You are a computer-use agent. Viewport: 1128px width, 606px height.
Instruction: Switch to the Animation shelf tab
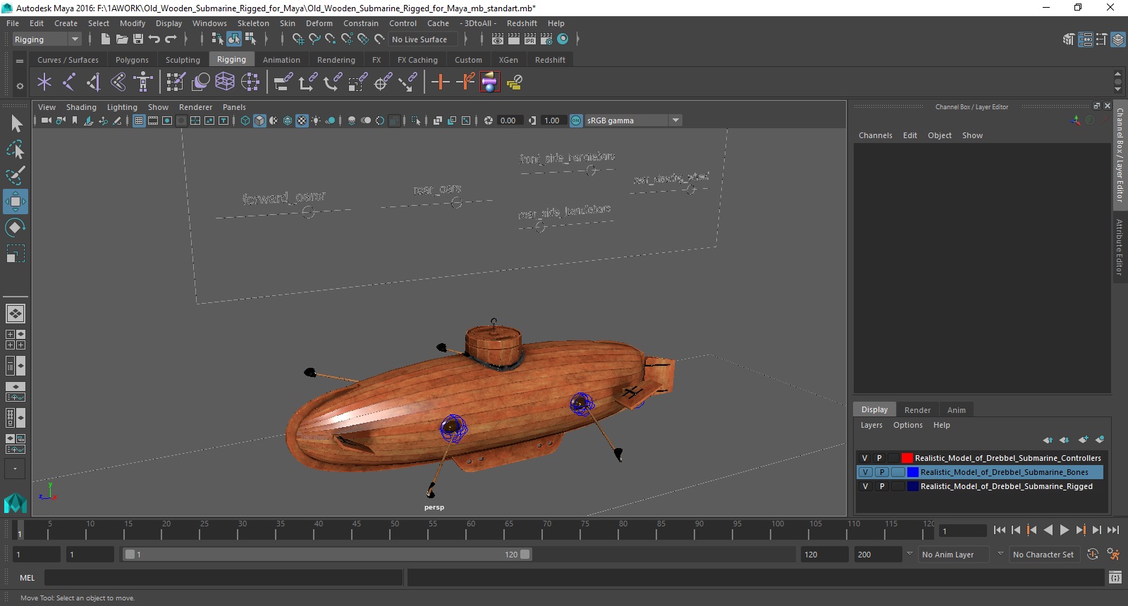point(281,60)
